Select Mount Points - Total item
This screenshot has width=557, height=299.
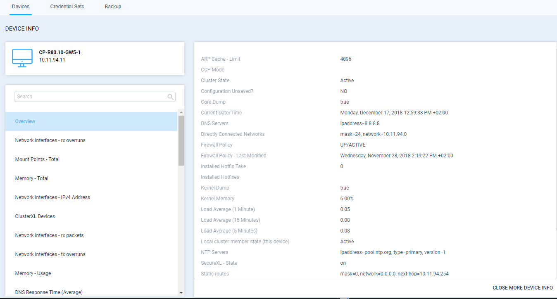pos(37,159)
